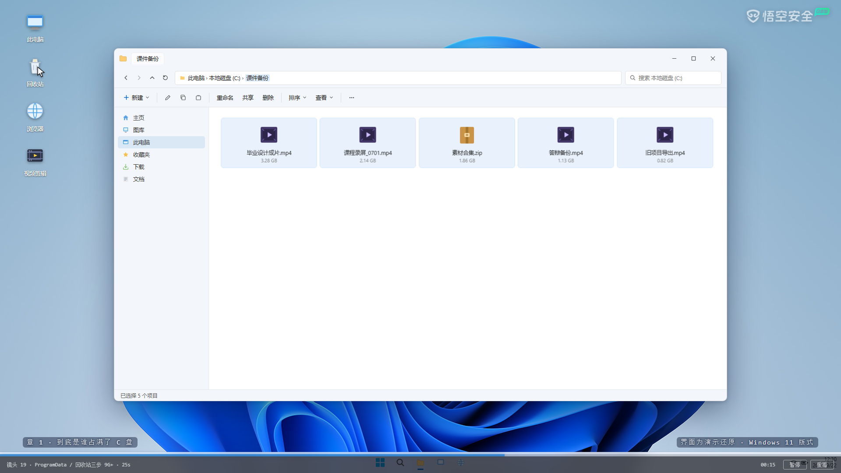
Task: Click the pencil rename icon in toolbar
Action: [x=167, y=98]
